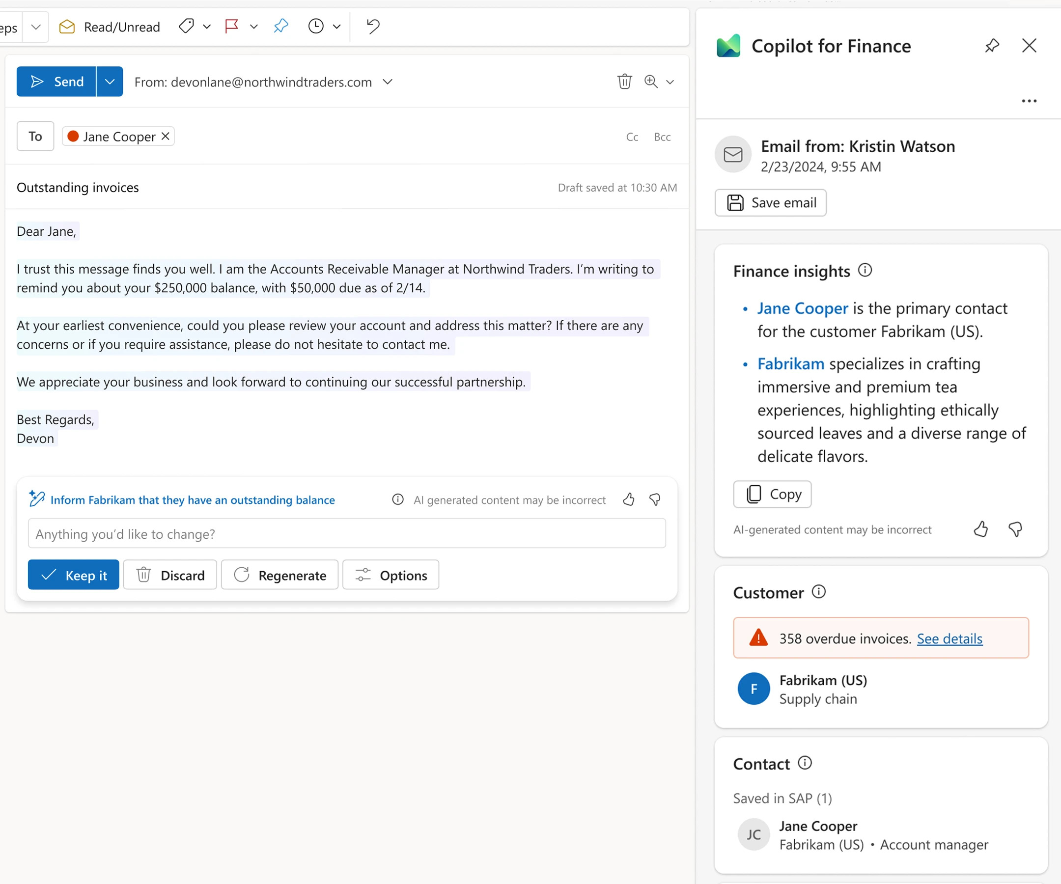This screenshot has width=1061, height=884.
Task: Expand the snooze clock dropdown
Action: point(336,27)
